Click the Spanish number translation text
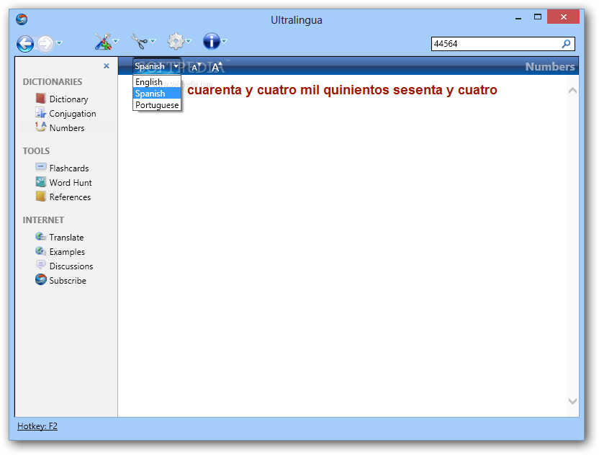Screen dimensions: 599x455 click(x=342, y=90)
